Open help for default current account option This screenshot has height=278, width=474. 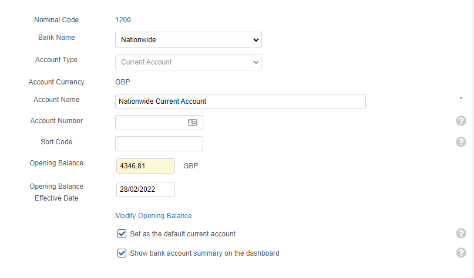pos(461,233)
